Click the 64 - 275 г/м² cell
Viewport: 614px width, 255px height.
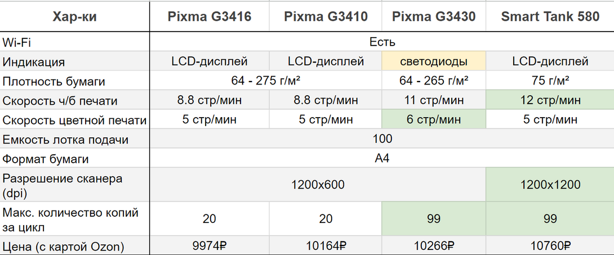(x=267, y=81)
